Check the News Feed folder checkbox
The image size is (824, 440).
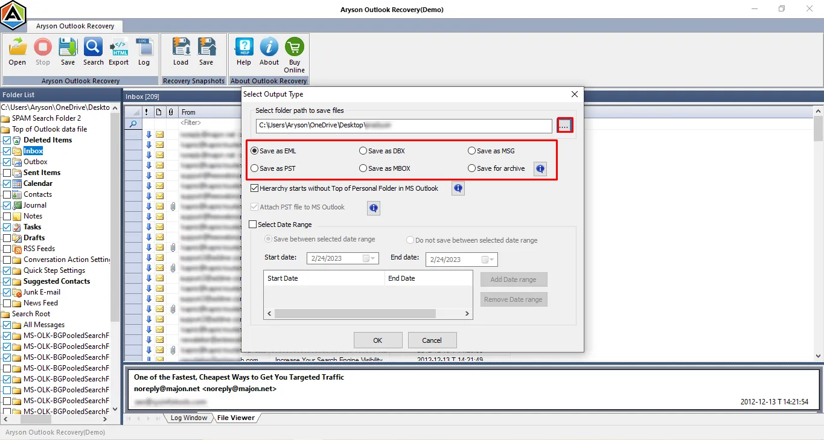(7, 303)
